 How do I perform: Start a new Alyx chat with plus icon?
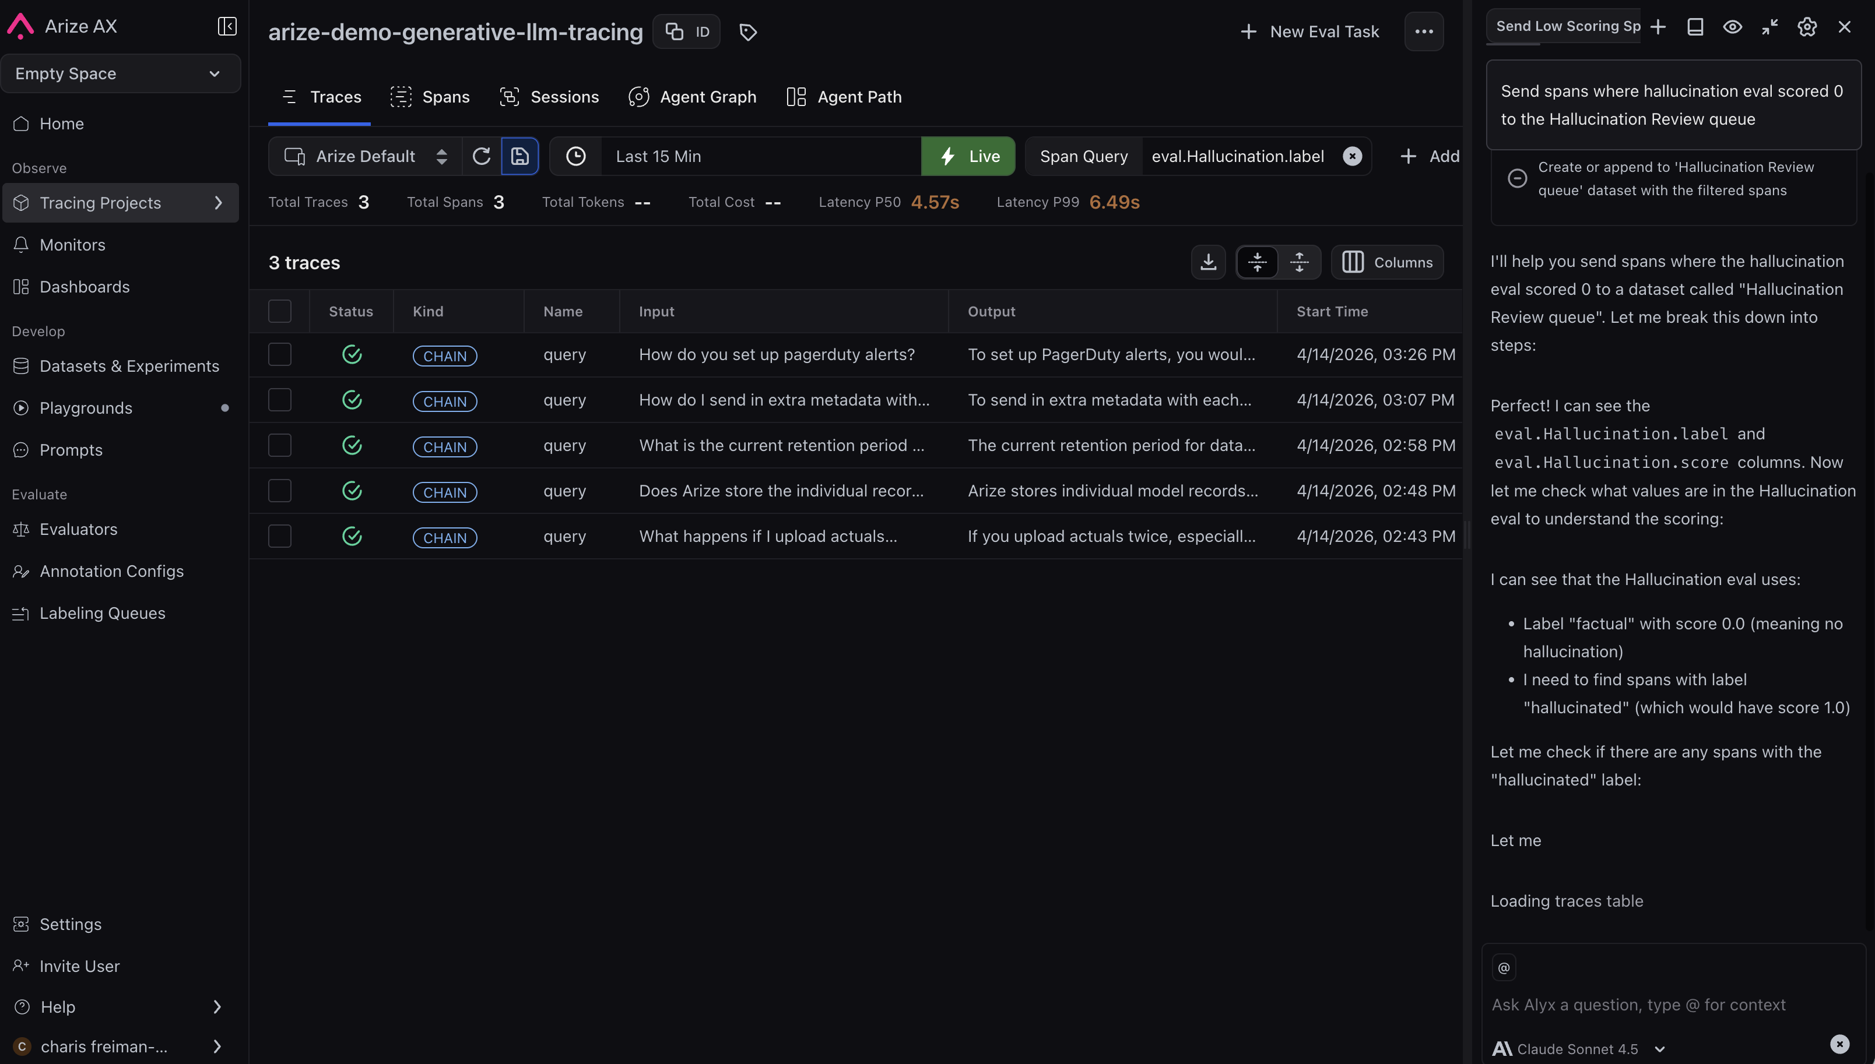click(1658, 27)
